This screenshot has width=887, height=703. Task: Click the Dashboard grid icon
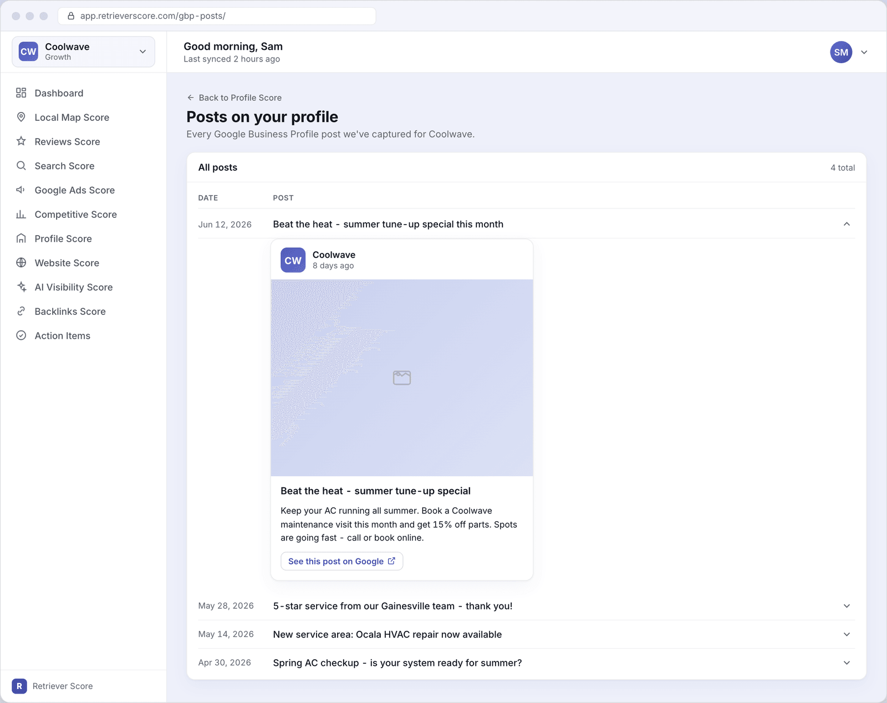(x=21, y=93)
